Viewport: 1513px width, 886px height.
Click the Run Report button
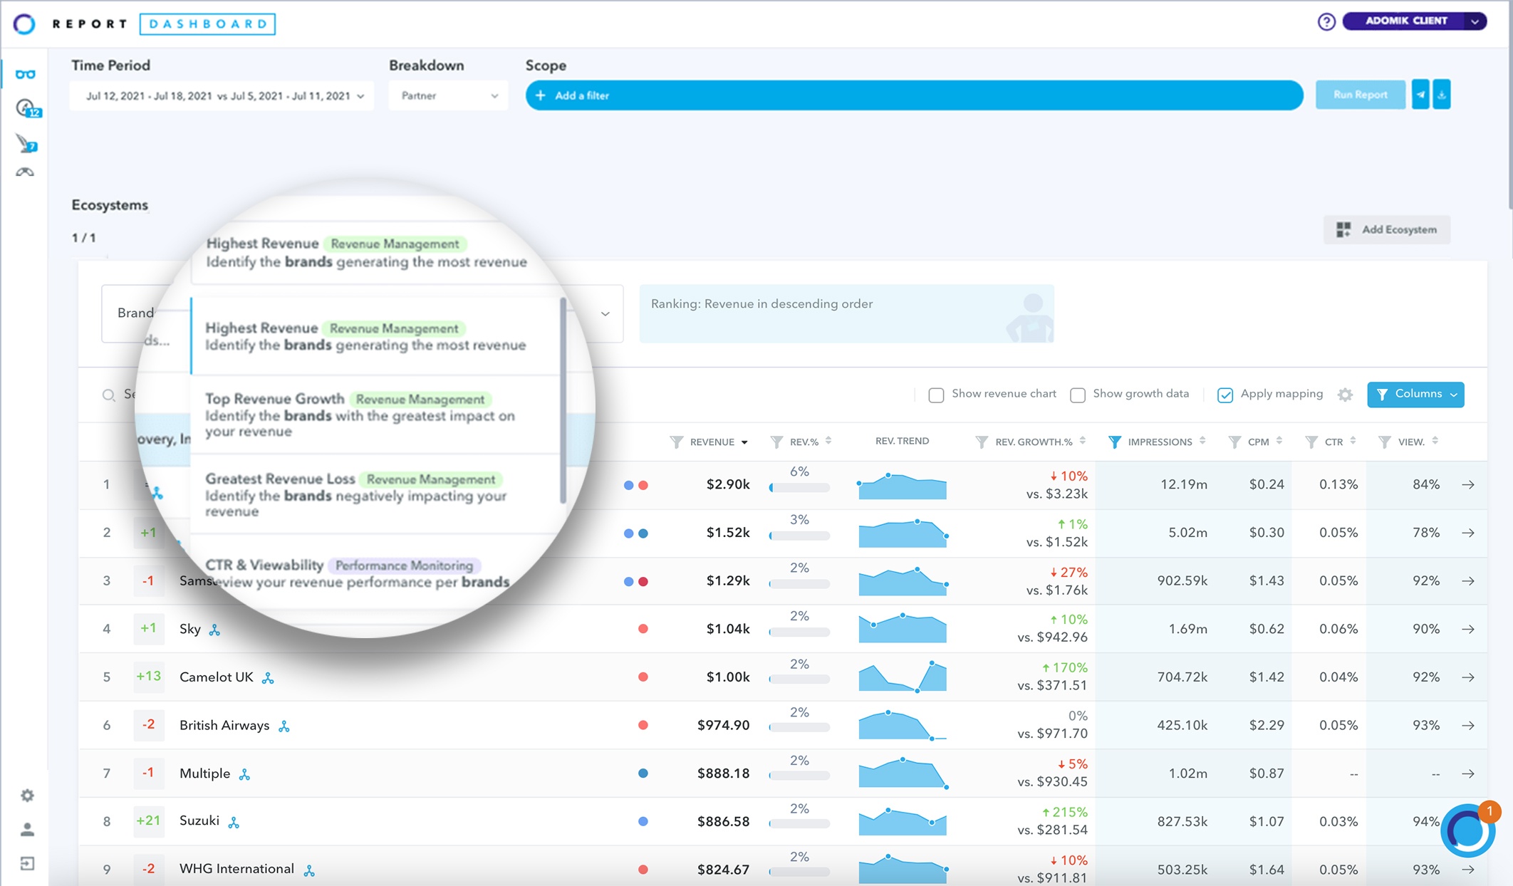[1360, 95]
